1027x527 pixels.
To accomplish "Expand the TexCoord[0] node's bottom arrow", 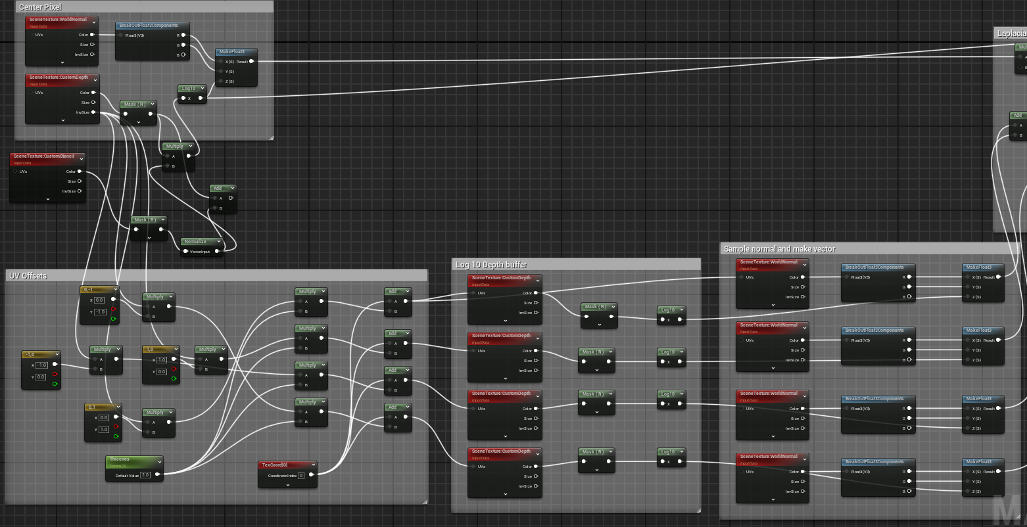I will [288, 484].
